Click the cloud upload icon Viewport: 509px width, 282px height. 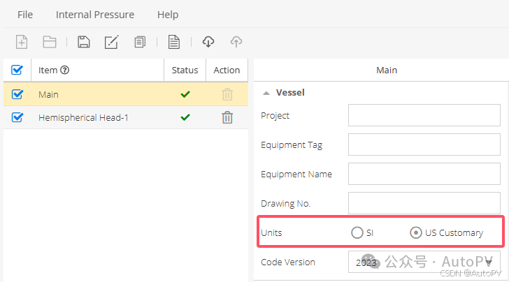236,42
